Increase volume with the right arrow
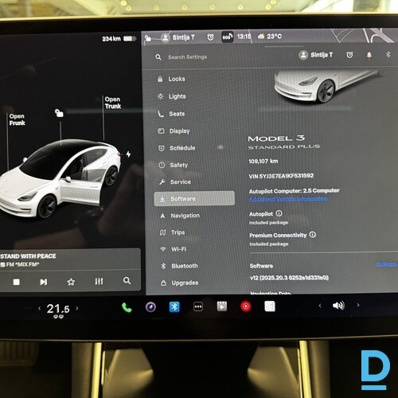The width and height of the screenshot is (398, 398). point(358,305)
